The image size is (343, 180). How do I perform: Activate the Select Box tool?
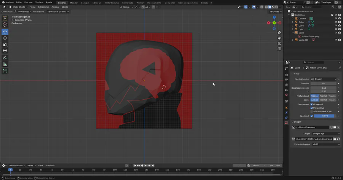pyautogui.click(x=5, y=18)
